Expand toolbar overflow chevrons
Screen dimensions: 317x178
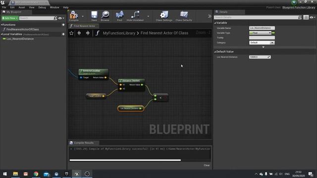click(x=210, y=16)
